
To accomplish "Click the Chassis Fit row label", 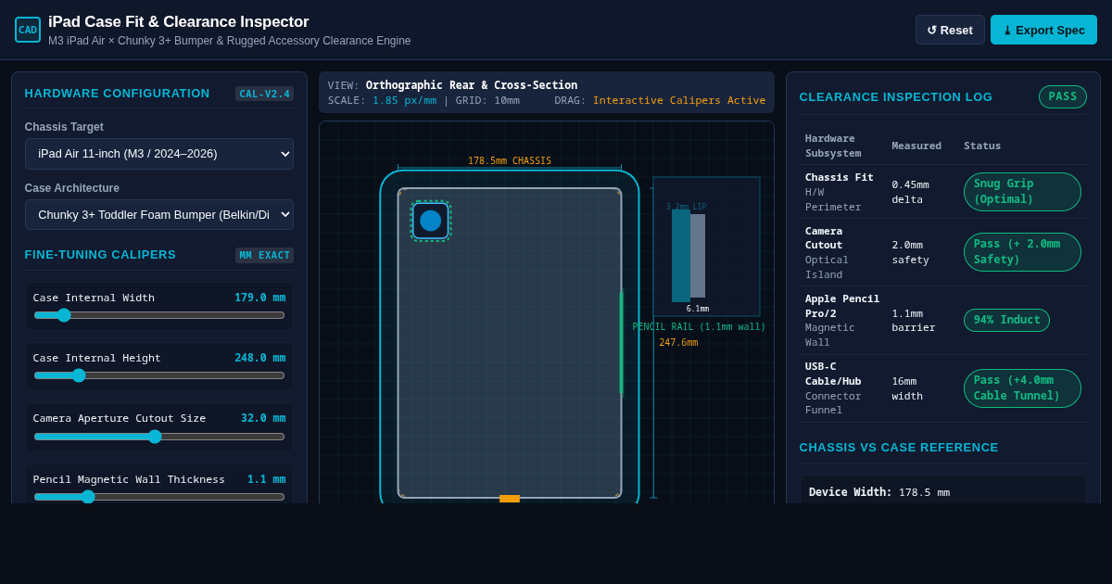I will pyautogui.click(x=839, y=178).
